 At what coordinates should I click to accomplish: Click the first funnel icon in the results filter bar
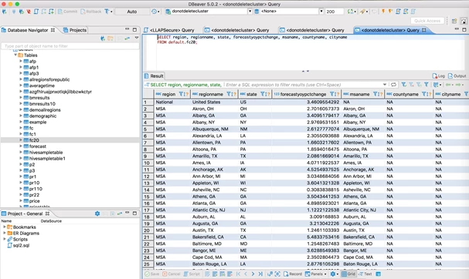(x=404, y=85)
